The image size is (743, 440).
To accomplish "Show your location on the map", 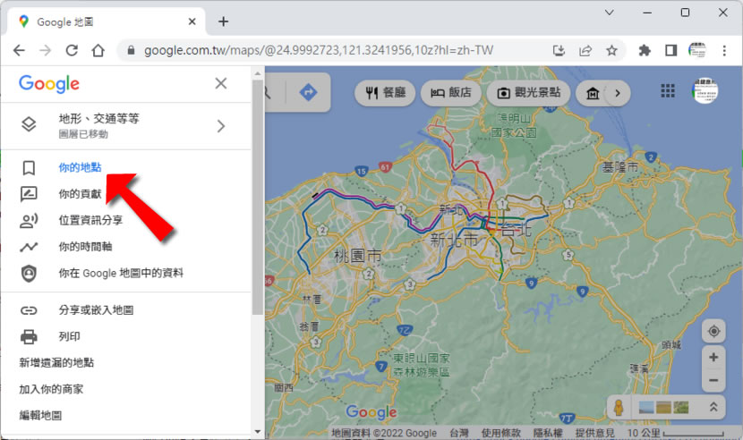I will [x=713, y=331].
